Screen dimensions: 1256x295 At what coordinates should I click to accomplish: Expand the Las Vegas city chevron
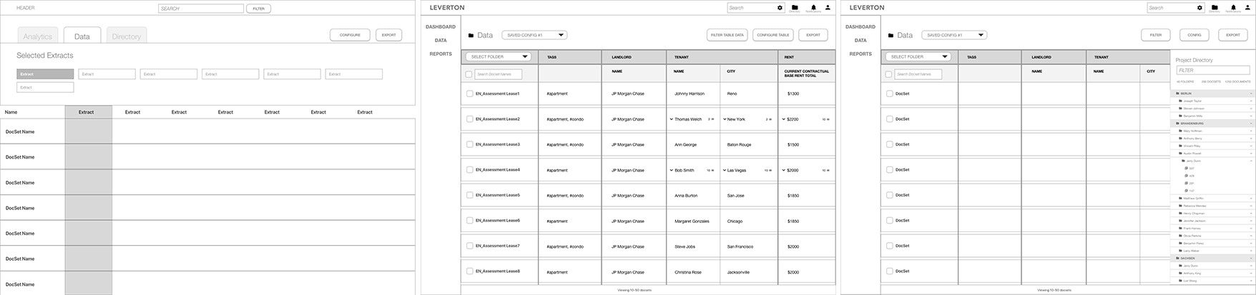click(x=725, y=170)
